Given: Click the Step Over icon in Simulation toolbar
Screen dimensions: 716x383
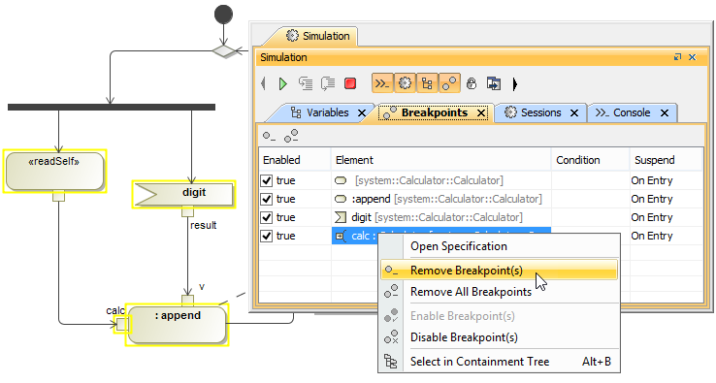Looking at the screenshot, I should 328,83.
